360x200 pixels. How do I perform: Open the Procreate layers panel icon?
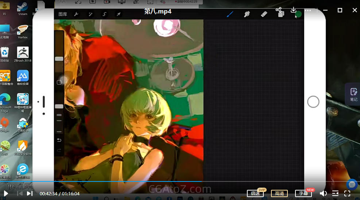(281, 14)
